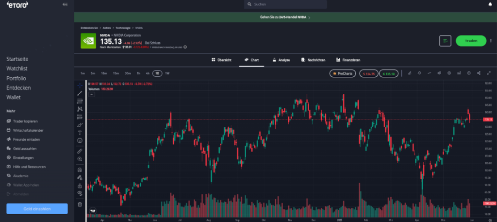Viewport: 497px width, 222px height.
Task: Go to Startseite in sidebar
Action: pyautogui.click(x=17, y=59)
